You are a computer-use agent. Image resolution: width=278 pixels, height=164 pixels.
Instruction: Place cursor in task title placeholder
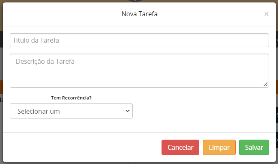coord(37,40)
